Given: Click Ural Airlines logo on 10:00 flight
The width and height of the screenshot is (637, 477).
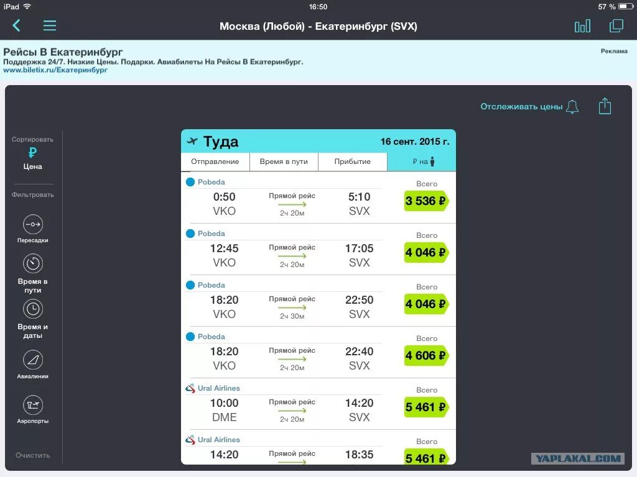Looking at the screenshot, I should (190, 388).
